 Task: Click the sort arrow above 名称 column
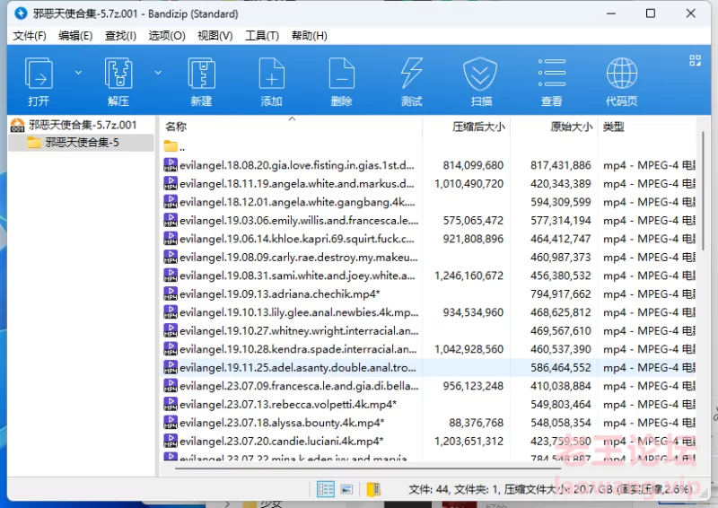click(x=292, y=119)
